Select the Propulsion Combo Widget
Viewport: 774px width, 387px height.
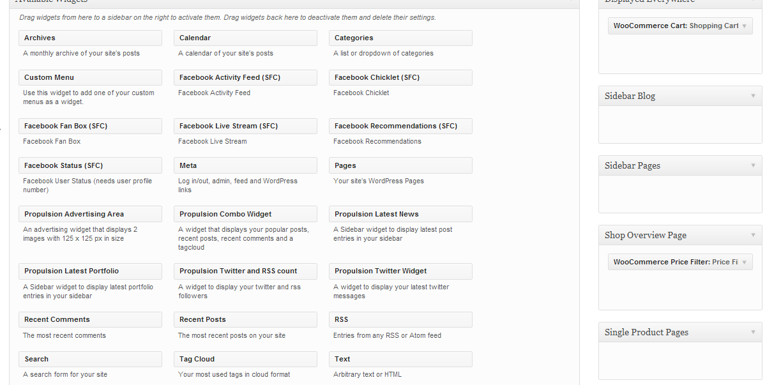(x=245, y=215)
